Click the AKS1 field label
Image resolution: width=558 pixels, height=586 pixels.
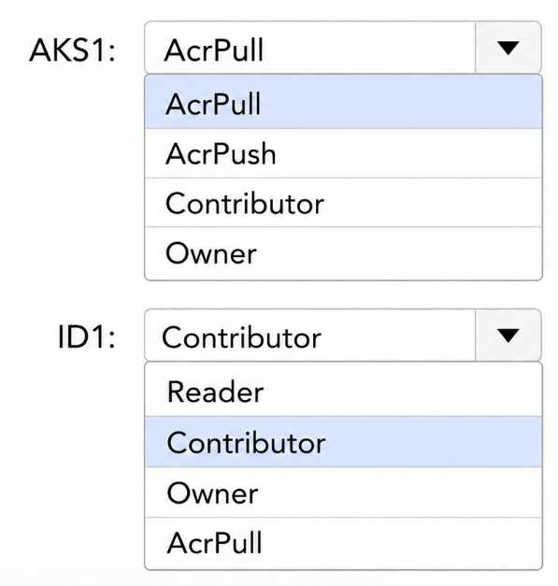73,50
